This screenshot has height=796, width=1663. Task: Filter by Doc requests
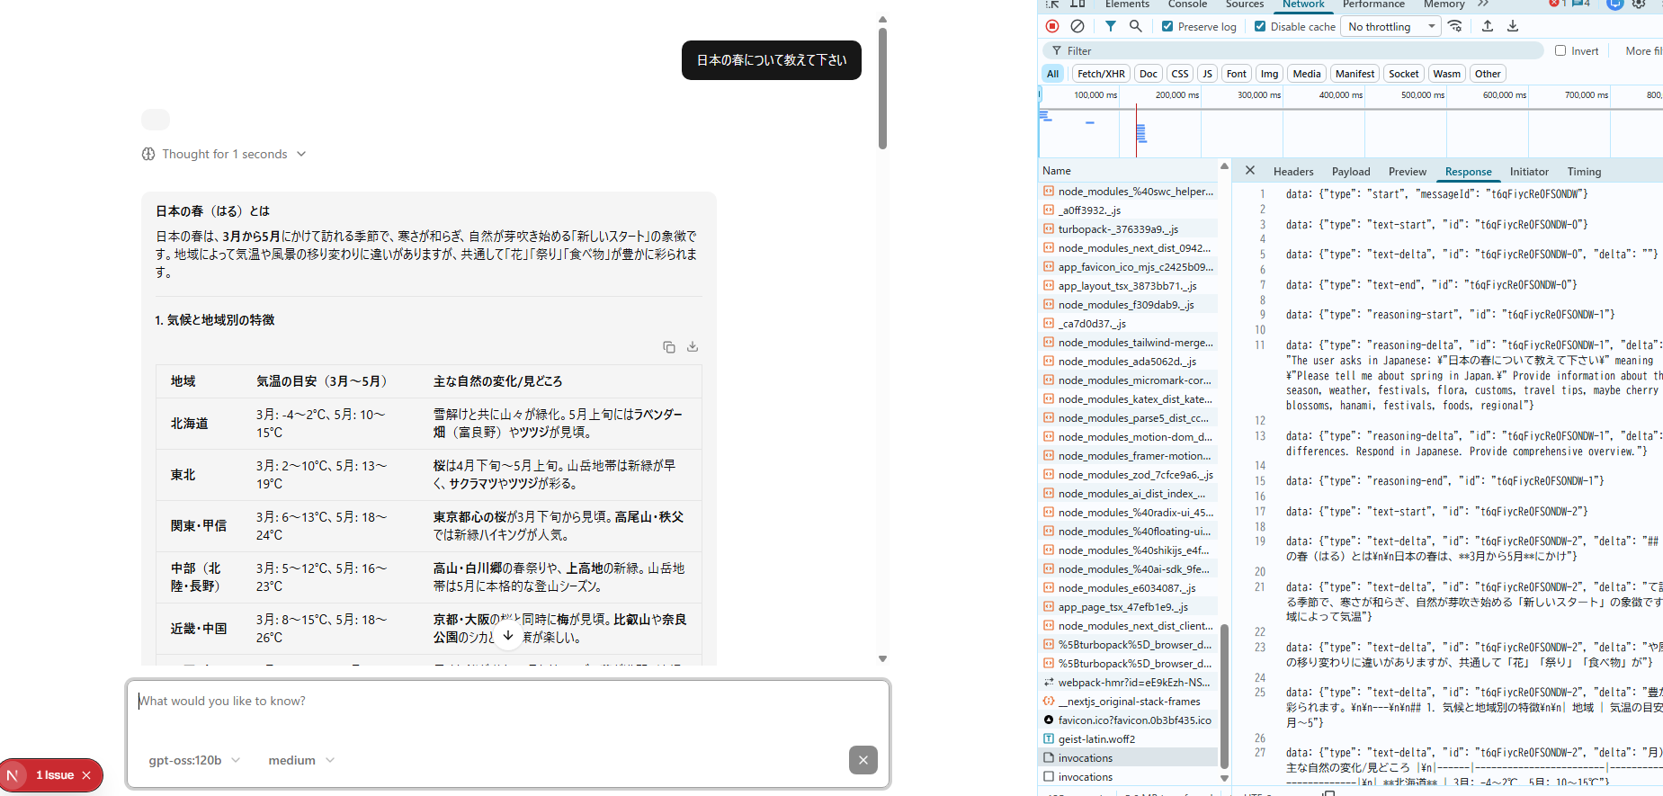(1149, 74)
